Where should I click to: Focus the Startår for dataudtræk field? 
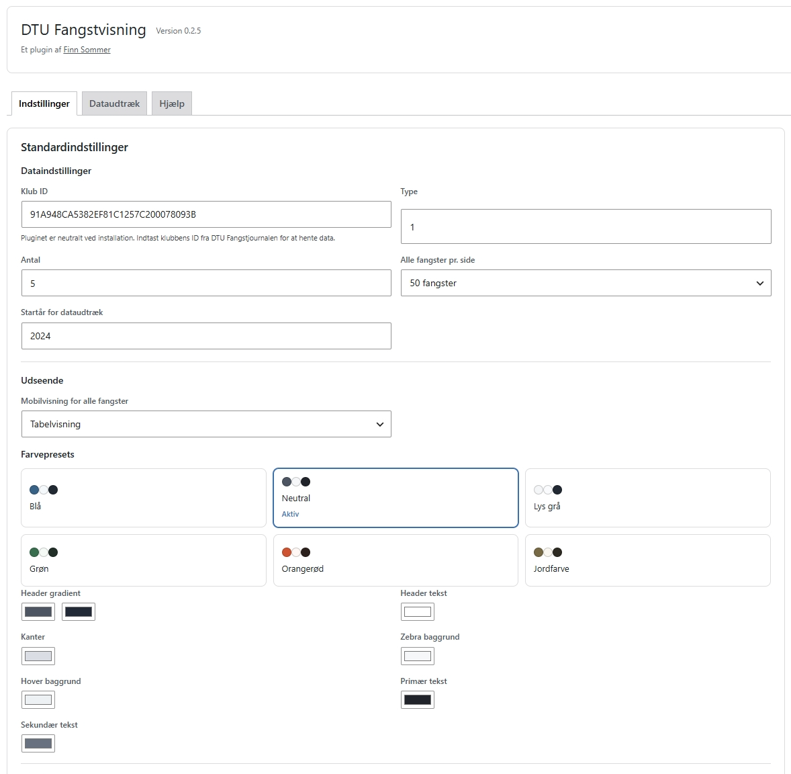pyautogui.click(x=206, y=336)
